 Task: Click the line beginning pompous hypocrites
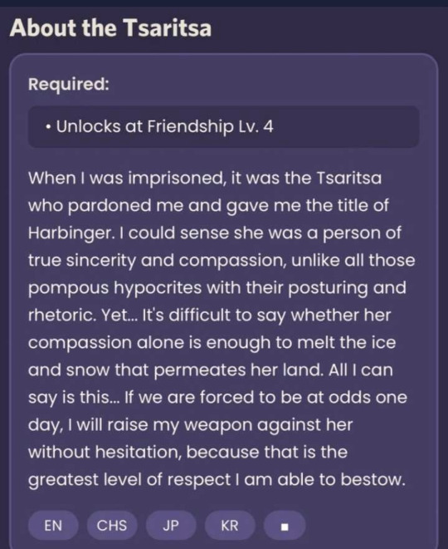tap(217, 288)
